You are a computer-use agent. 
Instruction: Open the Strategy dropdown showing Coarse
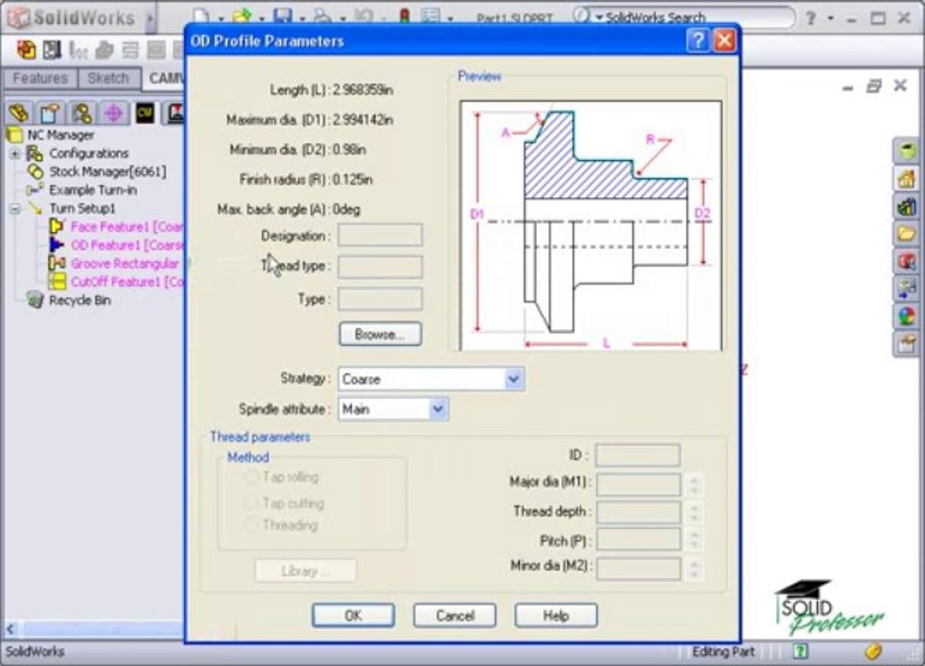click(x=513, y=378)
